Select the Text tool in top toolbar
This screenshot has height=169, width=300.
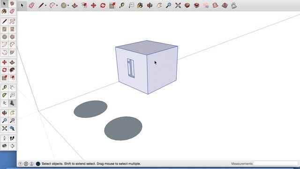(x=131, y=5)
